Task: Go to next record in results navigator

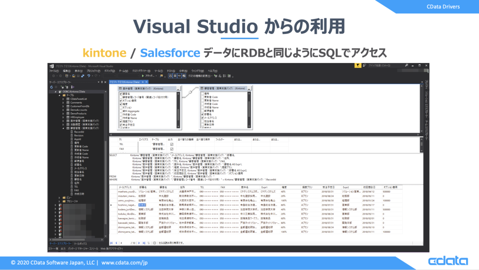Action: click(x=139, y=243)
